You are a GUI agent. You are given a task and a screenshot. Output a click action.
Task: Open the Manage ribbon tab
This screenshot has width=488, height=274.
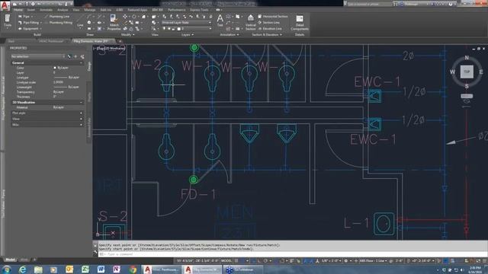tap(90, 10)
